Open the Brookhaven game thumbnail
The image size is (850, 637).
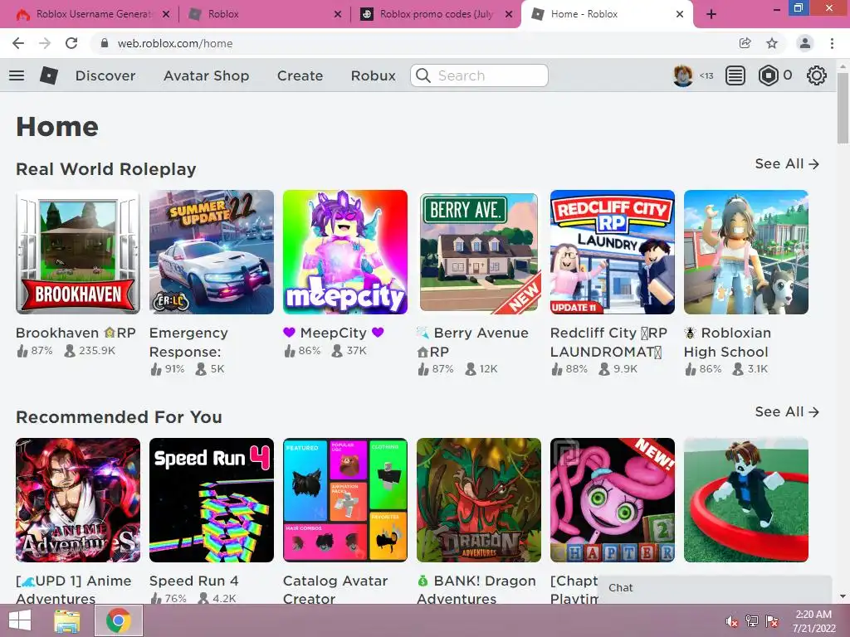[x=78, y=252]
